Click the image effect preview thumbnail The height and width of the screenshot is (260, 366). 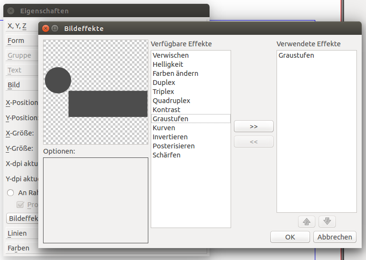coord(96,91)
